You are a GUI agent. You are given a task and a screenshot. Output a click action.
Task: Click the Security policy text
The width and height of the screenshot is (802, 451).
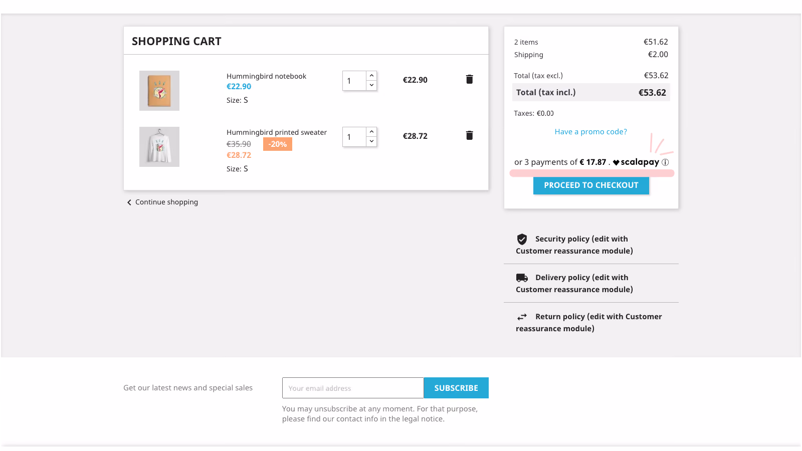coord(574,245)
